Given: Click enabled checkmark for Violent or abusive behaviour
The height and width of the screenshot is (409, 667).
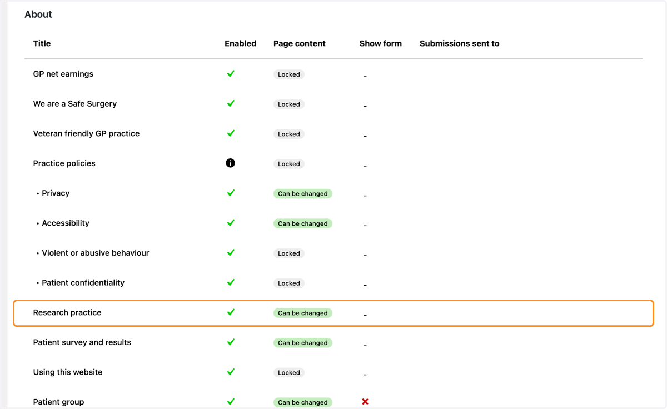Looking at the screenshot, I should 231,252.
